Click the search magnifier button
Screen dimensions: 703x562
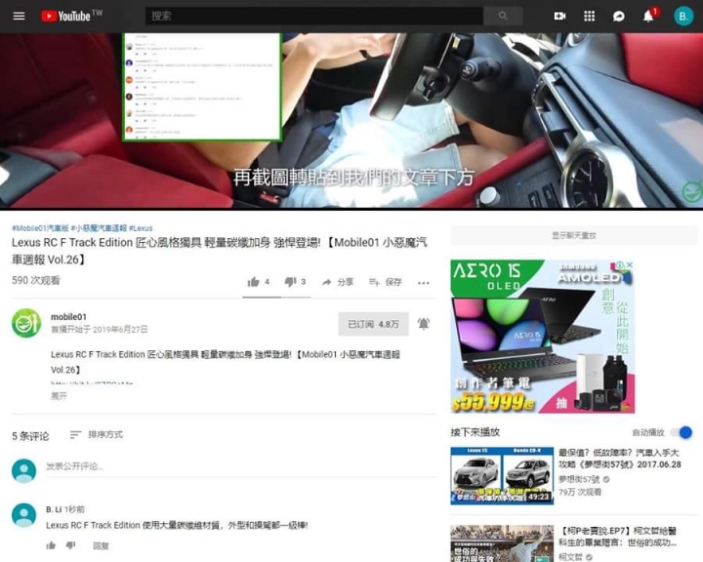(x=503, y=17)
